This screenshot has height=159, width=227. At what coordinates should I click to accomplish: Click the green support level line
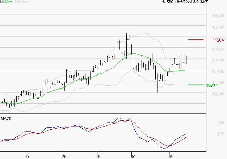[x=196, y=85]
